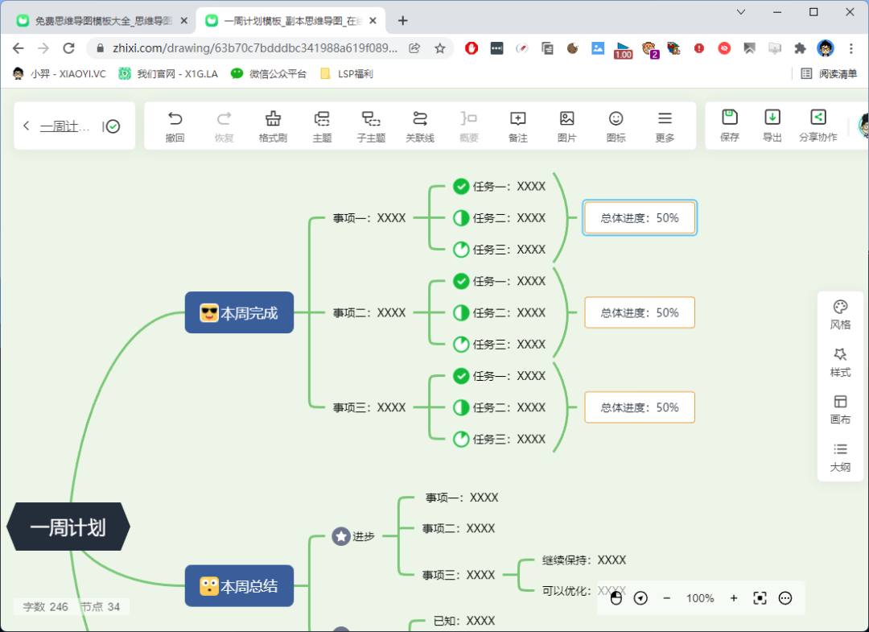869x632 pixels.
Task: Click the surprised emoji on 本周总结
Action: coord(209,586)
